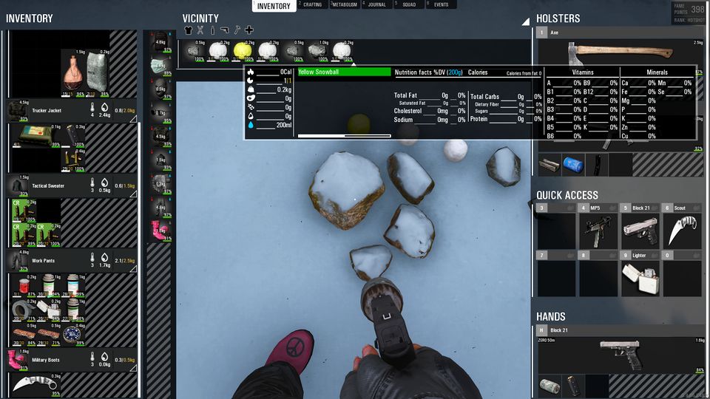The image size is (710, 399).
Task: Collapse the Vicinity panel corner triangle
Action: point(526,21)
